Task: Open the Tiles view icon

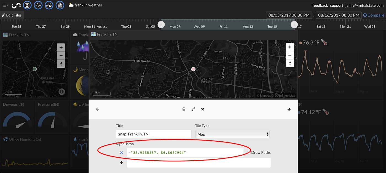Action: 27,5
